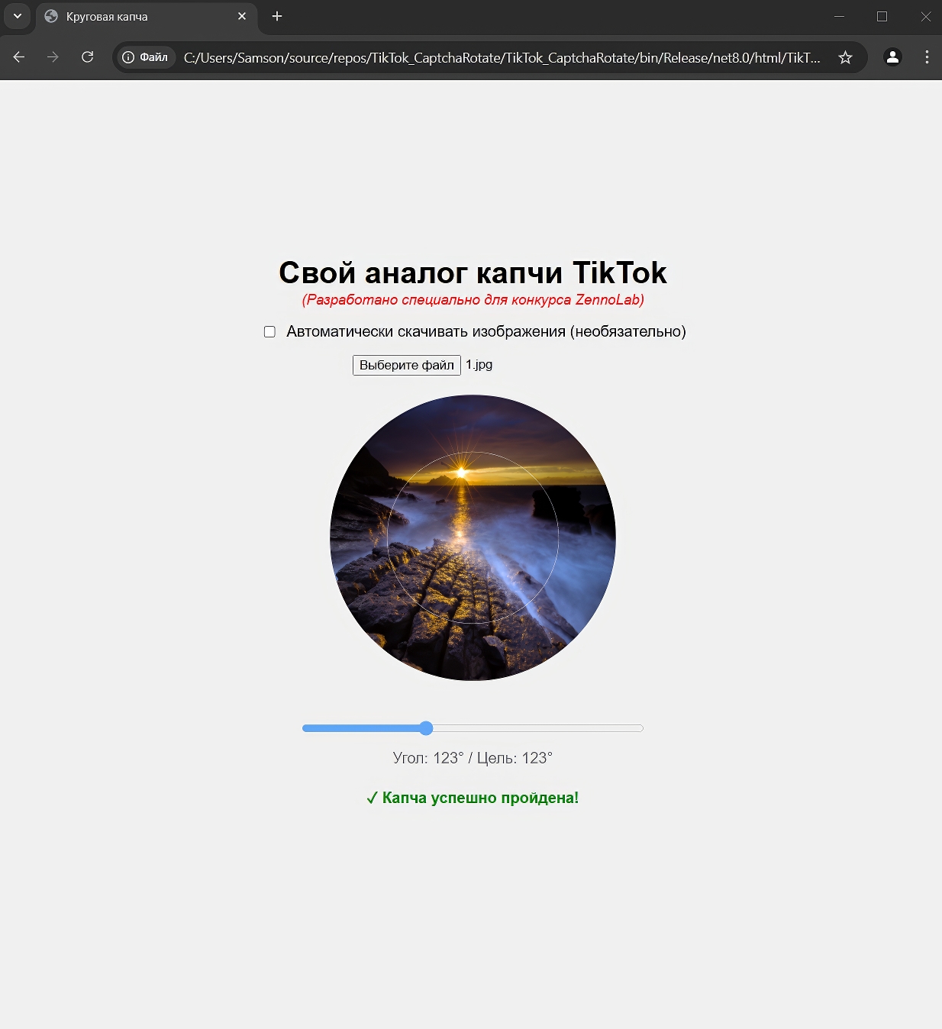This screenshot has height=1029, width=942.
Task: Click the Файл site info chip
Action: [146, 57]
